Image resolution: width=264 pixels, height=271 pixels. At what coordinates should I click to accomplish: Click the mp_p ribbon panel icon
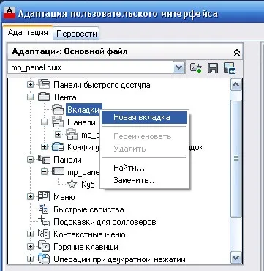(72, 135)
